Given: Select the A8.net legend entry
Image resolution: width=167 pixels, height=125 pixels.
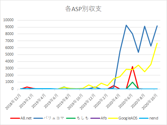Looking at the screenshot, I should coord(21,118).
